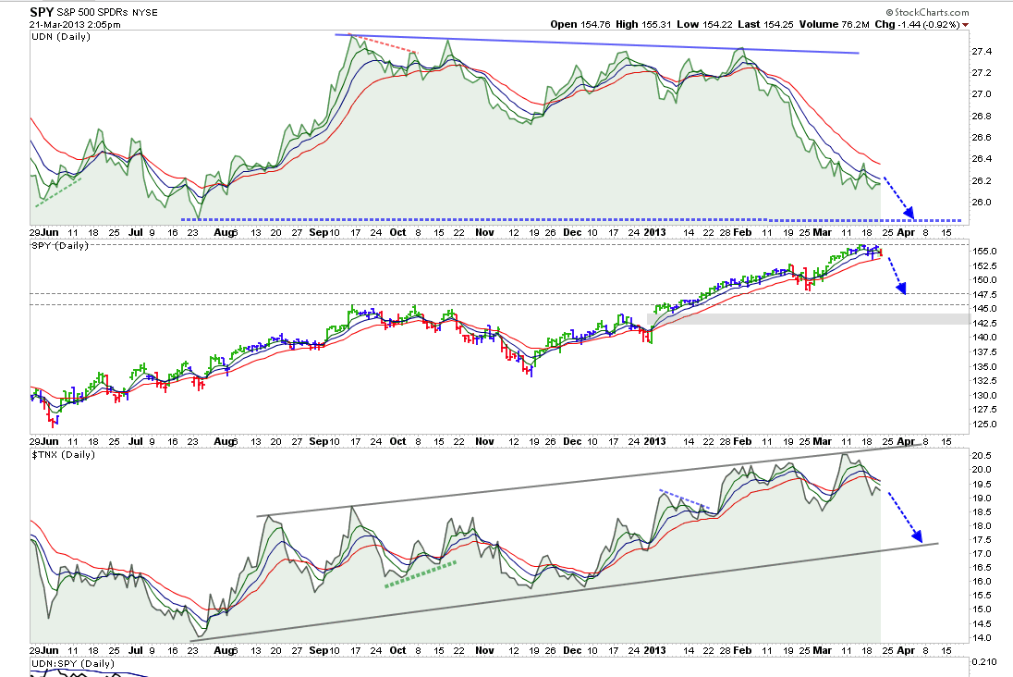Click the 125.0 price axis label
Image resolution: width=1013 pixels, height=677 pixels.
(x=984, y=425)
